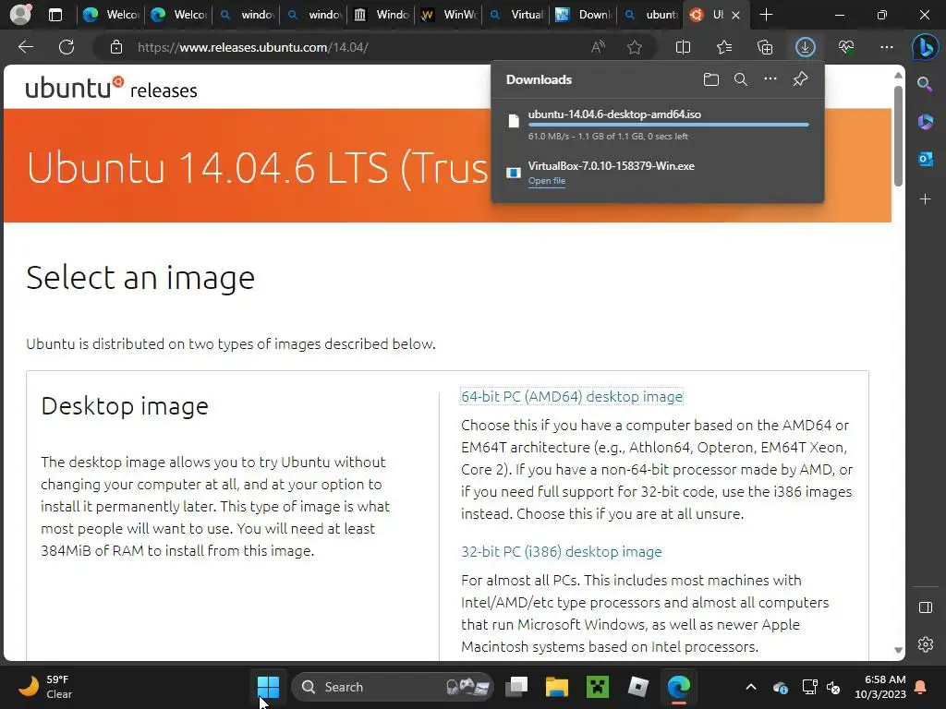
Task: Click VirtualBox-7.0.10-158379-Win.exe file name
Action: [x=612, y=166]
